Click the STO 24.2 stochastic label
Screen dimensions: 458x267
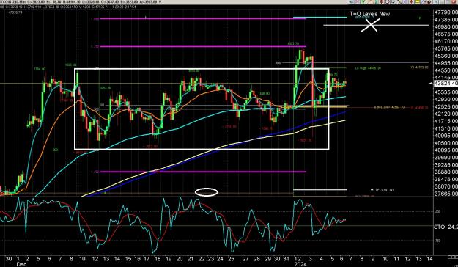coord(446,227)
